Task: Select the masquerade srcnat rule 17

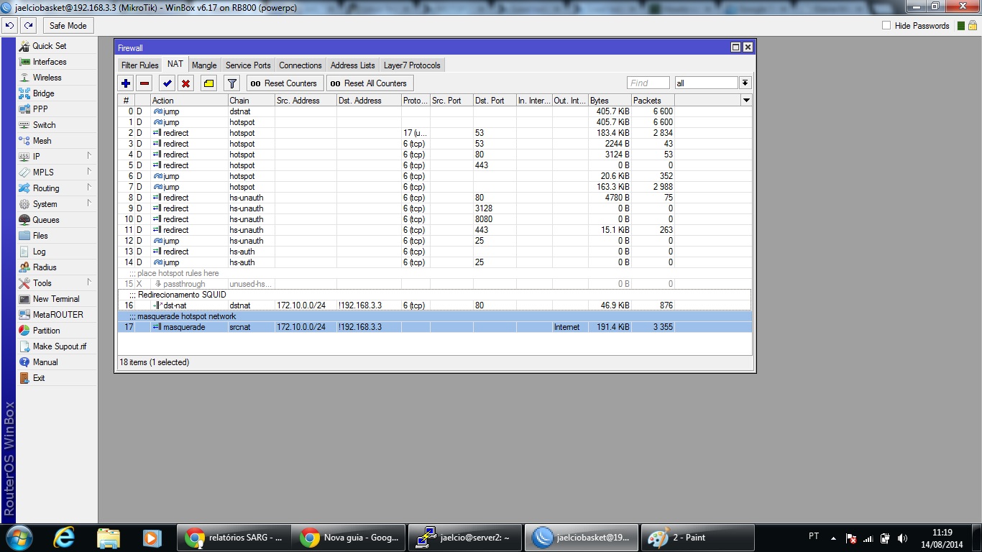Action: (x=435, y=327)
